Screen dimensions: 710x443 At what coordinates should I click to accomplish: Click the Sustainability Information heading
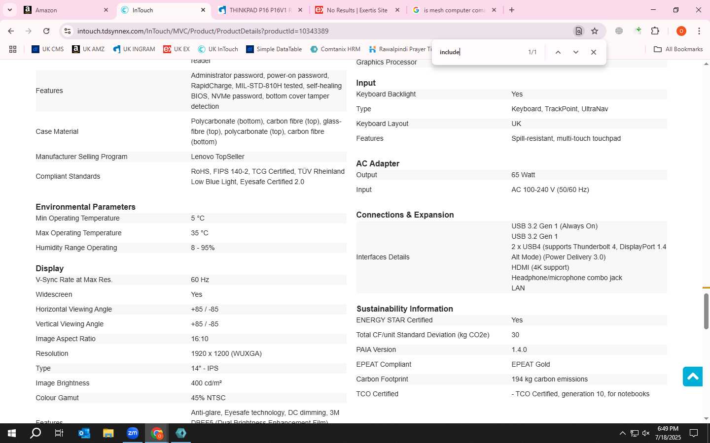pos(405,309)
